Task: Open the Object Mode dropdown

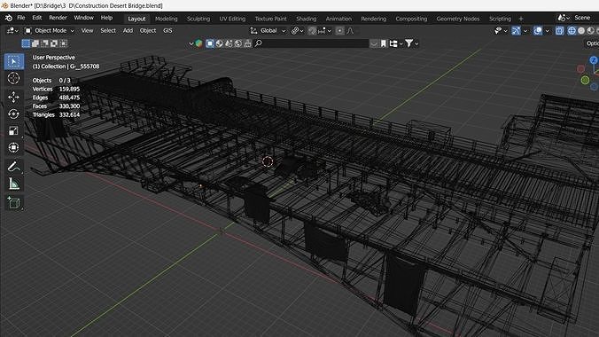Action: [x=50, y=31]
